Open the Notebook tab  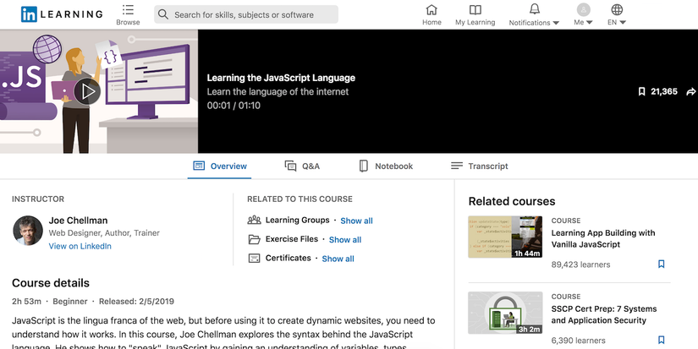[x=386, y=166]
